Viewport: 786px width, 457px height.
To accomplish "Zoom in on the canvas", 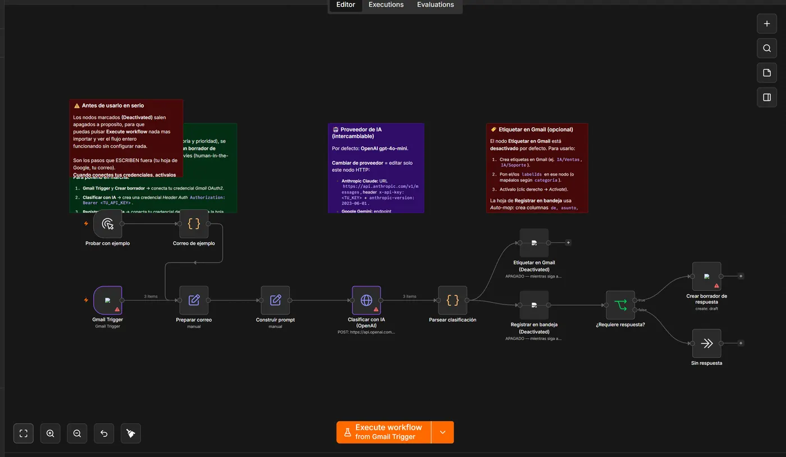I will [51, 433].
